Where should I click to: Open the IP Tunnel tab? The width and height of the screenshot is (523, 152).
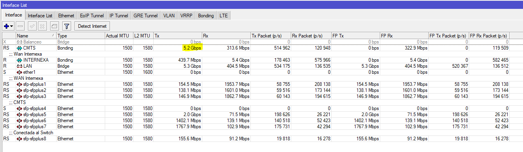119,15
